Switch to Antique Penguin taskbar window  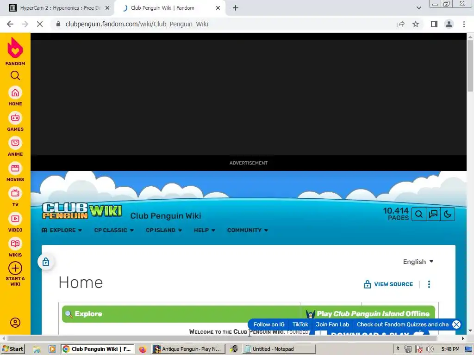click(188, 349)
